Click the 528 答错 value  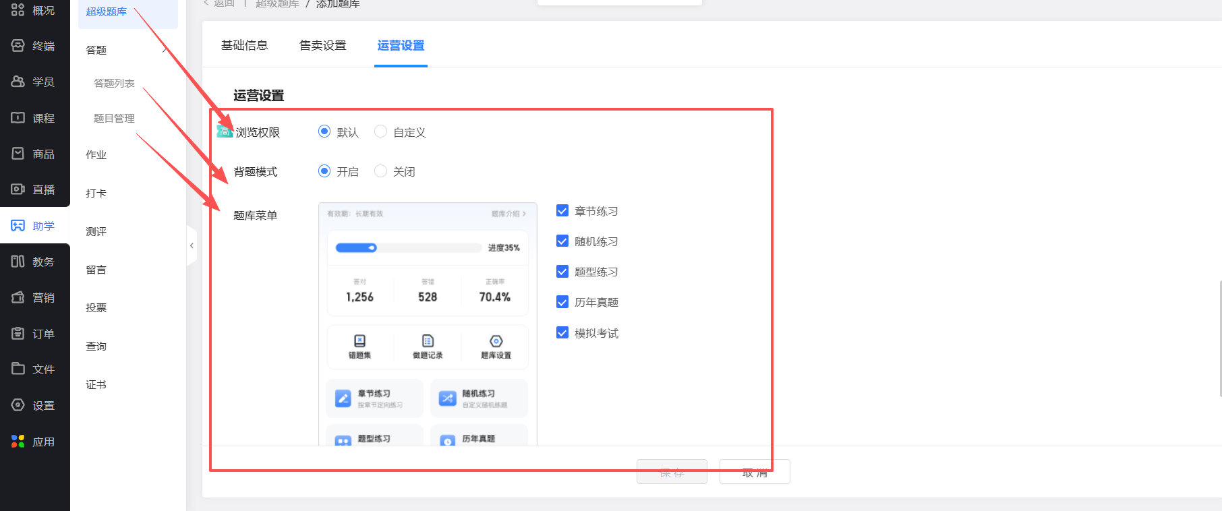(x=428, y=297)
